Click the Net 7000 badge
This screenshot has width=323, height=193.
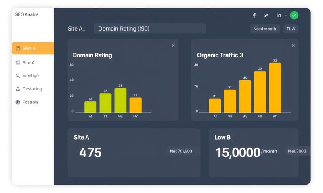297,151
